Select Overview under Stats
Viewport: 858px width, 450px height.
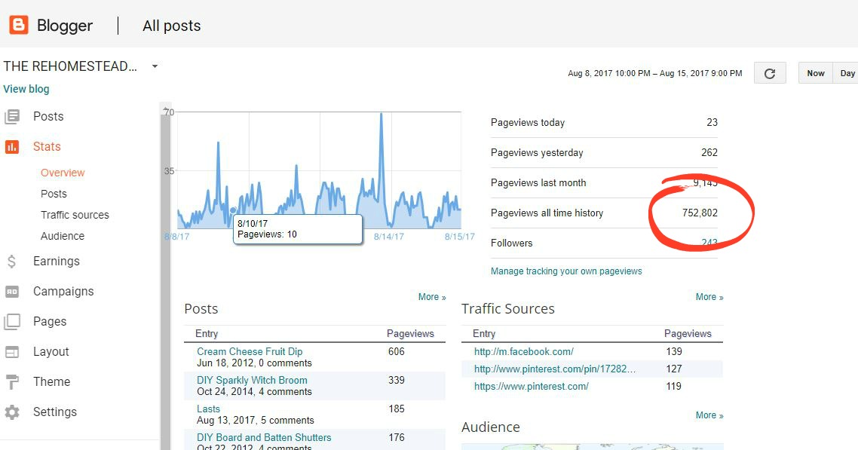[63, 173]
